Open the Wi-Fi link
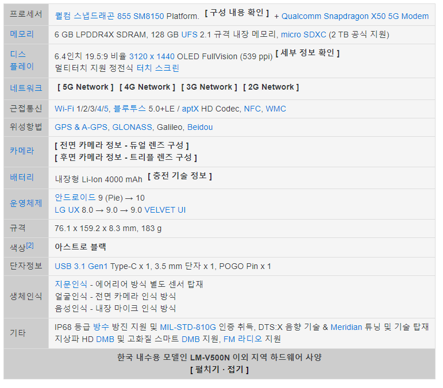Screen dimensions: 443x388 coord(64,109)
